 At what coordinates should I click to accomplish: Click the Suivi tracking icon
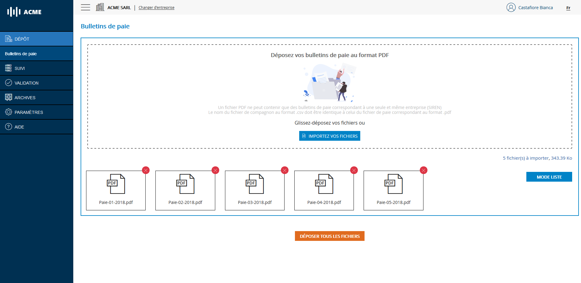8,68
